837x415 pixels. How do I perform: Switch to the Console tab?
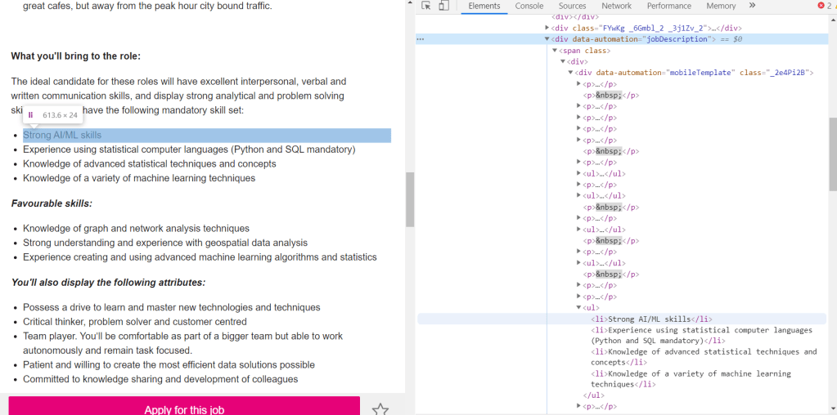click(529, 6)
